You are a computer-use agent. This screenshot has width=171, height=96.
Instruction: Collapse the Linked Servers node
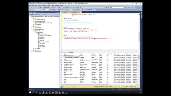tap(34, 31)
